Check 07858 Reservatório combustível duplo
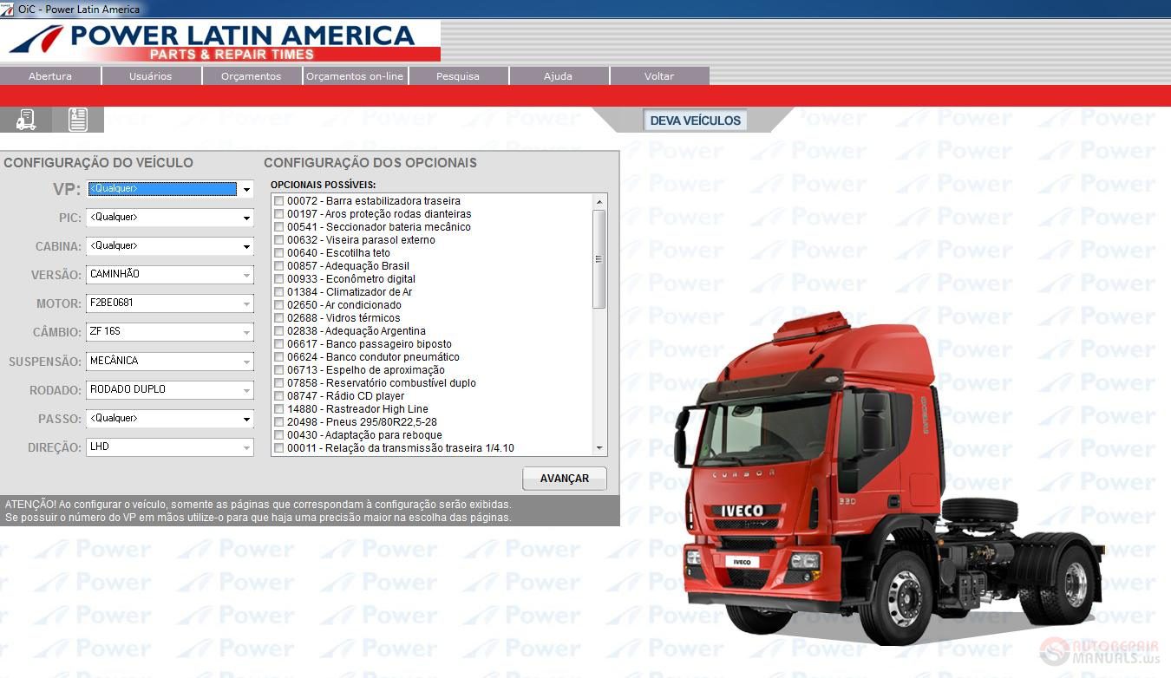 [279, 383]
